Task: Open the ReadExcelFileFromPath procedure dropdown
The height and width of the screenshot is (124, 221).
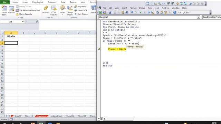Action: pos(211,17)
